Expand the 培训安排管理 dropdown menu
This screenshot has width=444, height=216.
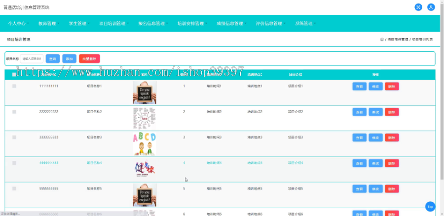tap(192, 24)
